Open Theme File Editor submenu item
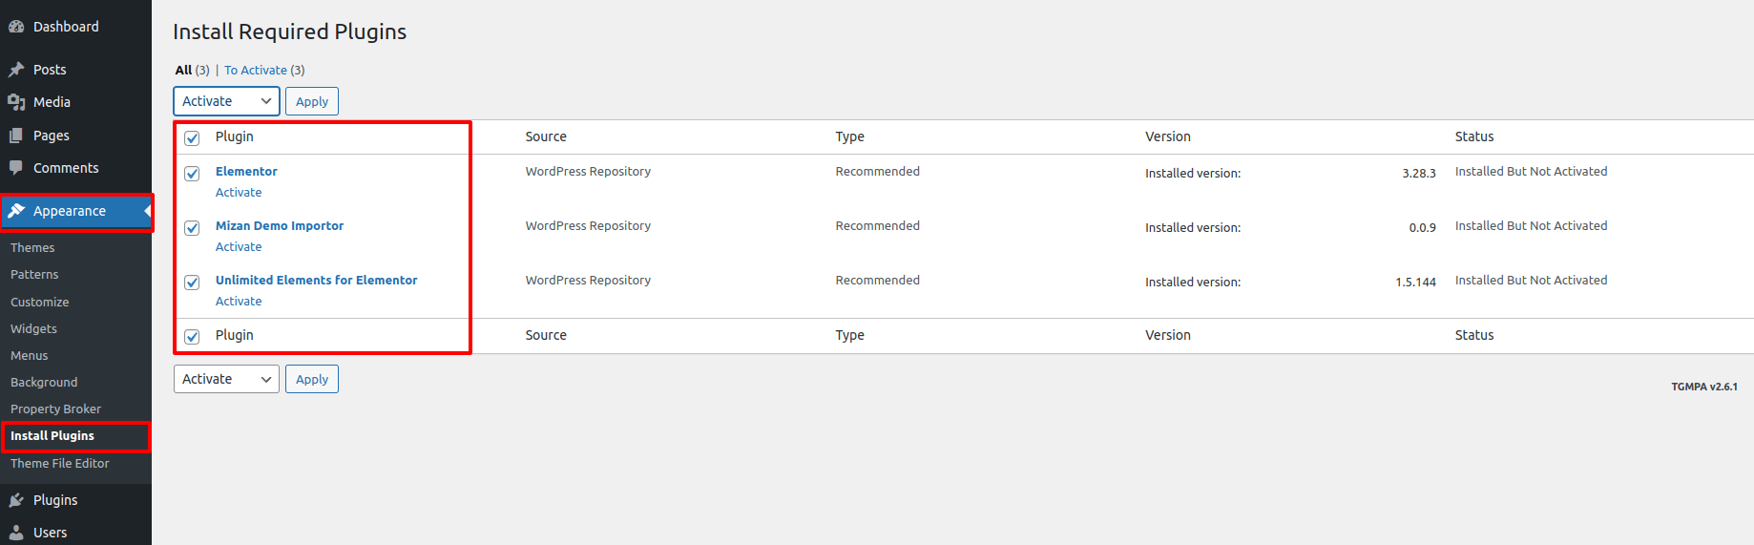This screenshot has height=545, width=1754. 59,463
